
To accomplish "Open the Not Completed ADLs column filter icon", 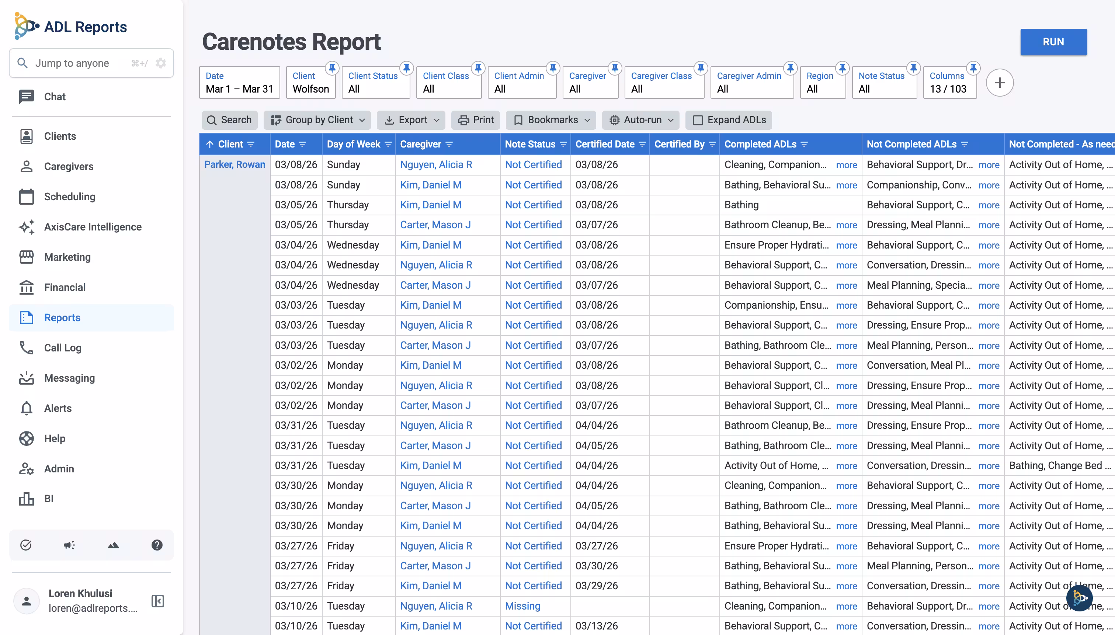I will point(965,144).
